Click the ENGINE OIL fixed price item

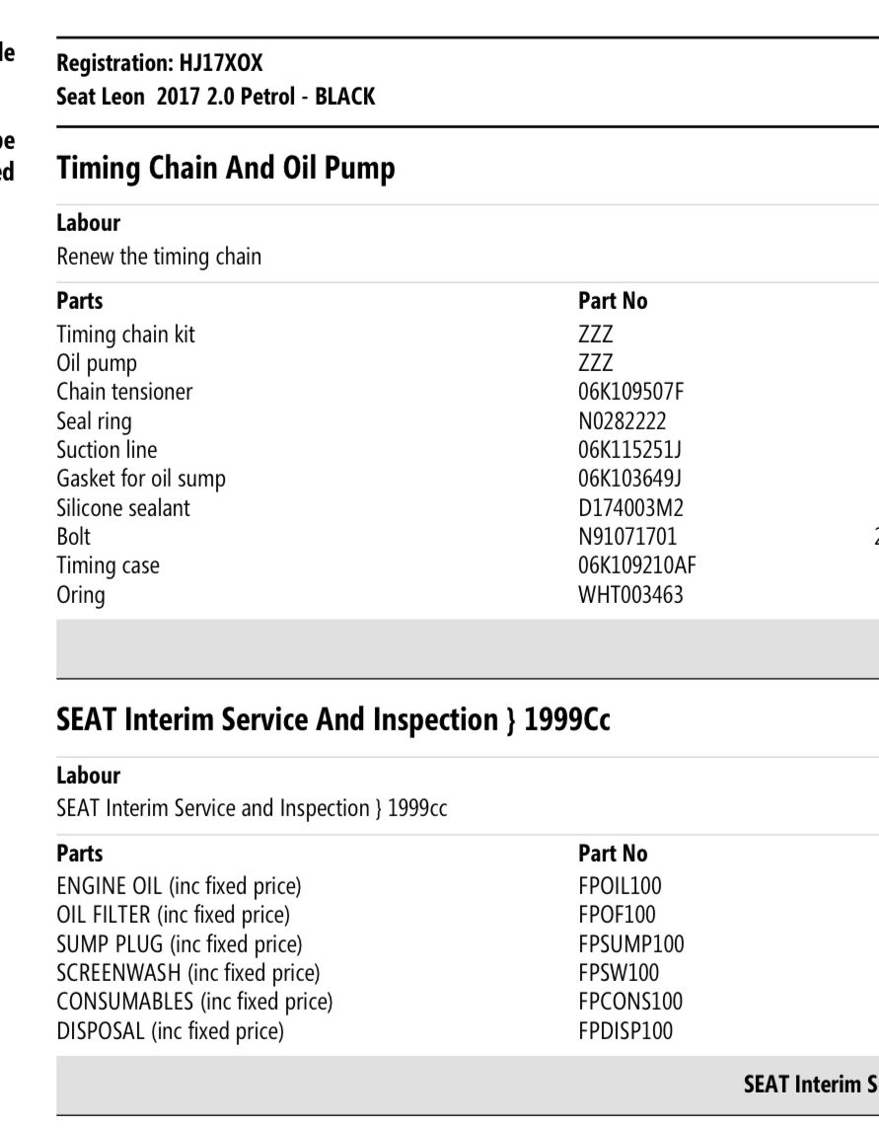coord(179,886)
